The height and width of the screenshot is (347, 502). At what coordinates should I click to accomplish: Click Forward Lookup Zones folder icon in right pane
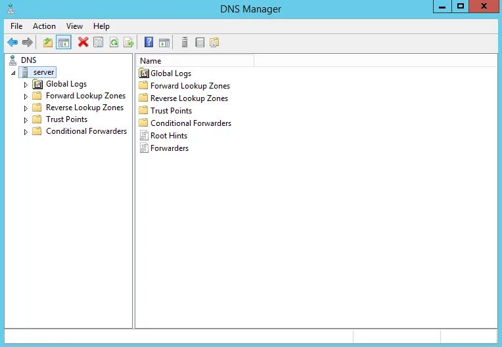pyautogui.click(x=143, y=85)
